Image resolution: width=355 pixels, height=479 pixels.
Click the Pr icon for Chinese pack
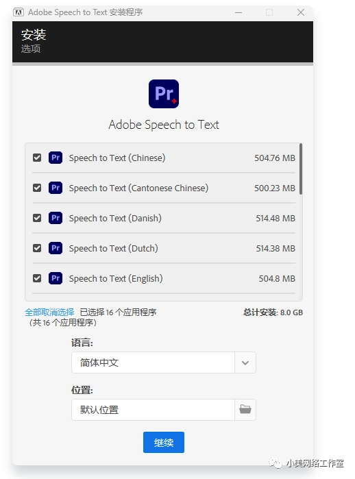click(x=56, y=158)
